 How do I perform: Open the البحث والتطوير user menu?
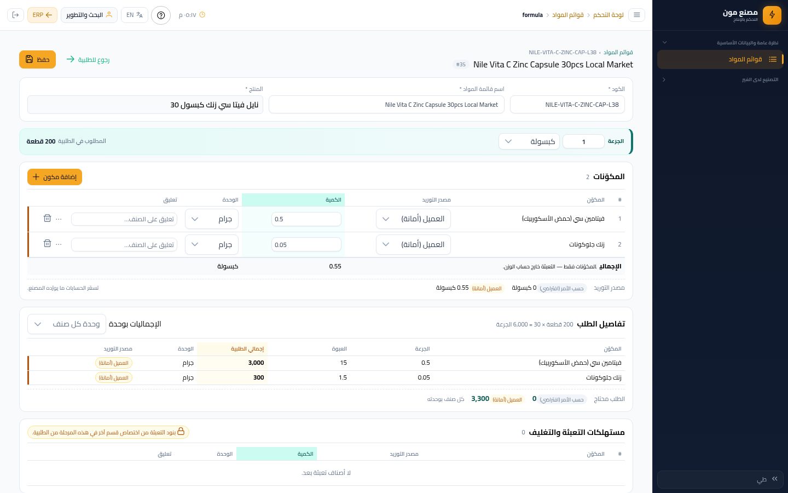pyautogui.click(x=89, y=15)
